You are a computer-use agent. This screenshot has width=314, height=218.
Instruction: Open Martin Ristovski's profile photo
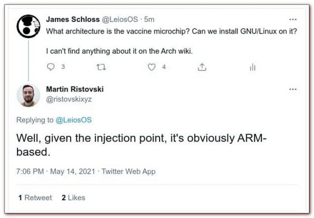tap(28, 95)
